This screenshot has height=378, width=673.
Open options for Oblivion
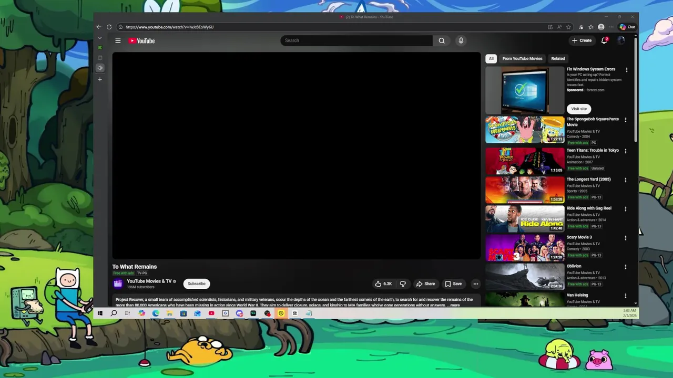625,267
